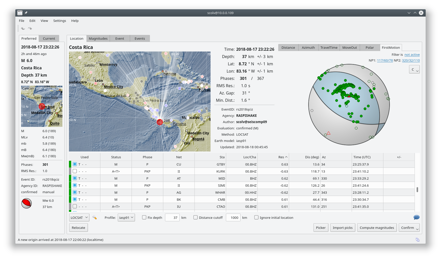This screenshot has width=441, height=259.
Task: Click the arrivals table vertical scrollbar handle
Action: pos(417,190)
